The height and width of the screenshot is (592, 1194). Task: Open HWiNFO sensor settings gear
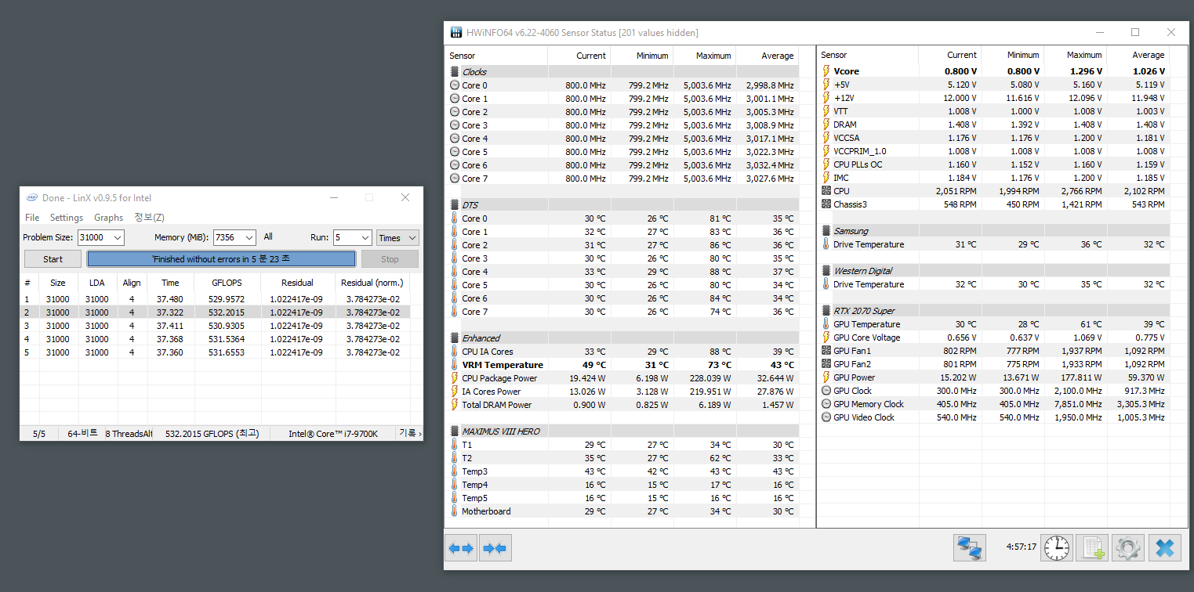(x=1128, y=547)
